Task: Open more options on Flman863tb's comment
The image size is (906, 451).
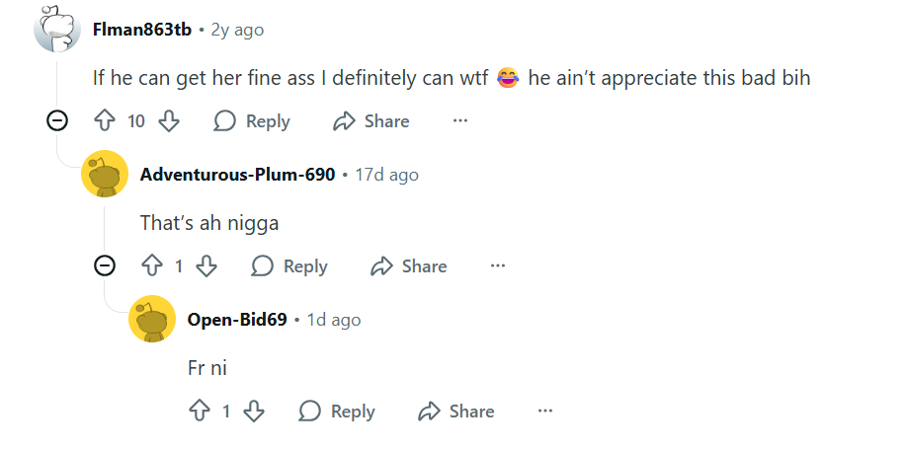Action: pos(459,121)
